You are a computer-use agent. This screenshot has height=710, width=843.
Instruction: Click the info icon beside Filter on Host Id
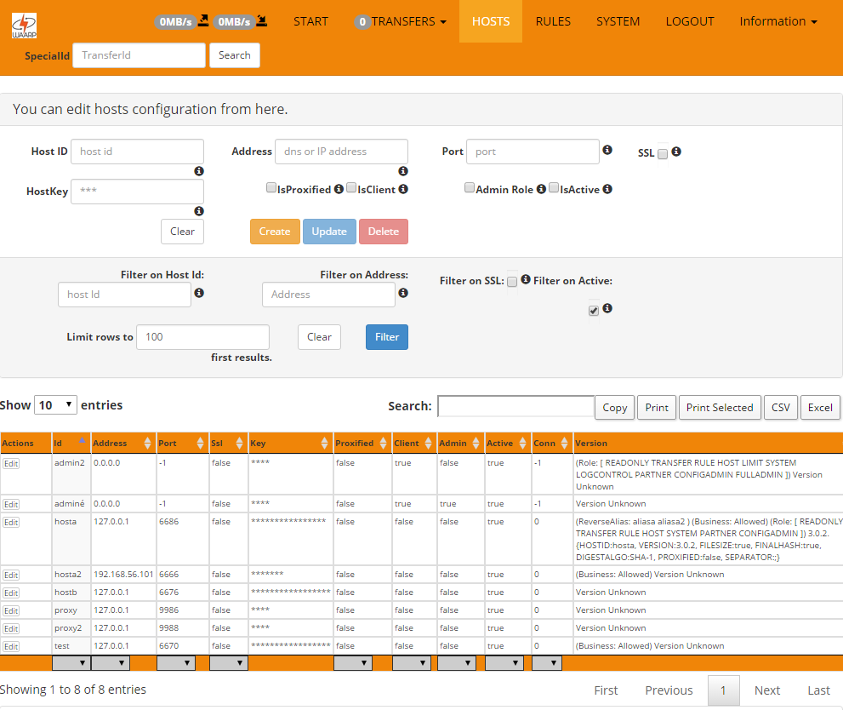[x=199, y=293]
